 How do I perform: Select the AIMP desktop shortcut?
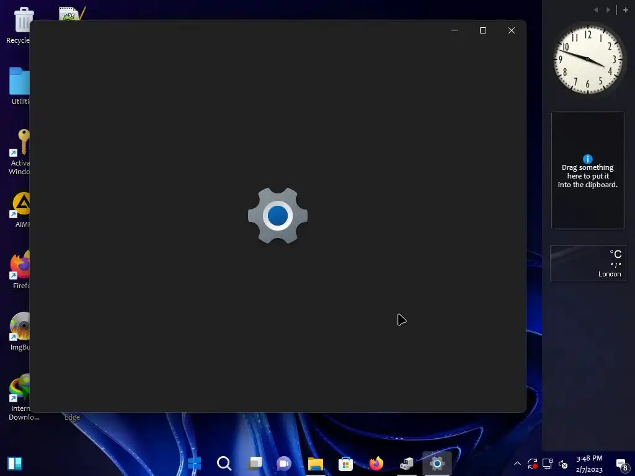coord(20,209)
